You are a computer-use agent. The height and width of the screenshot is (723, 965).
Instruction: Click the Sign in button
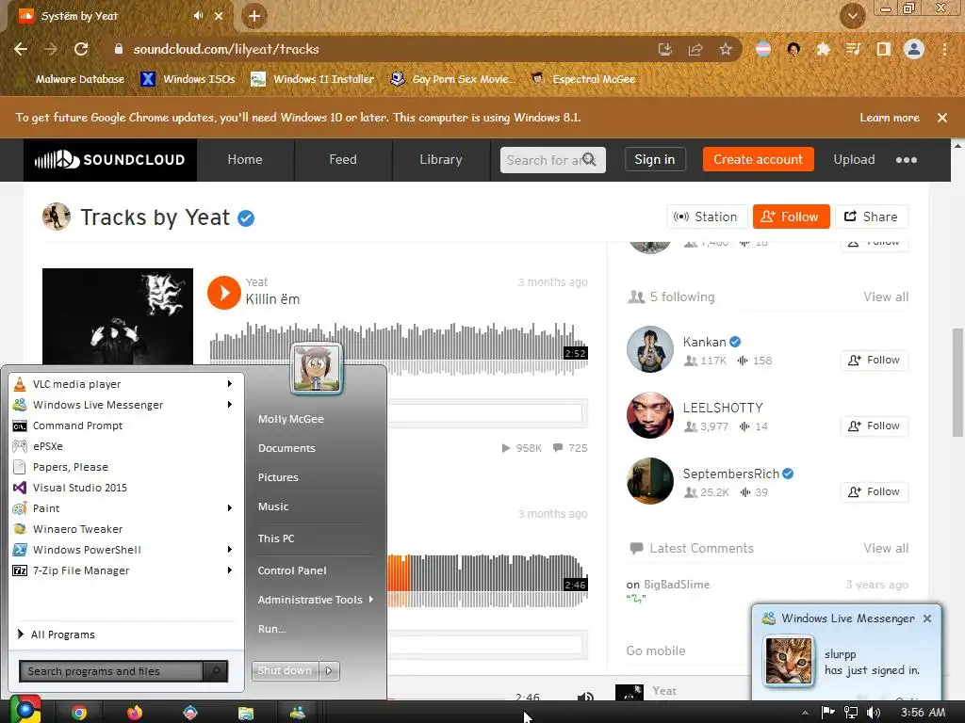pyautogui.click(x=655, y=160)
